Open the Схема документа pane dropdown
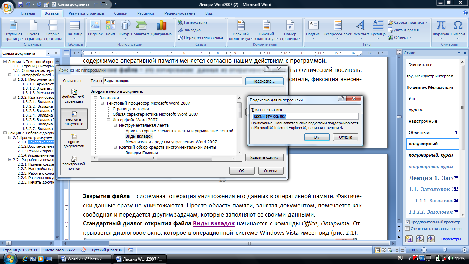This screenshot has width=469, height=264. pos(48,53)
